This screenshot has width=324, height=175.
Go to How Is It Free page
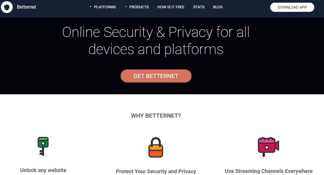pyautogui.click(x=171, y=7)
